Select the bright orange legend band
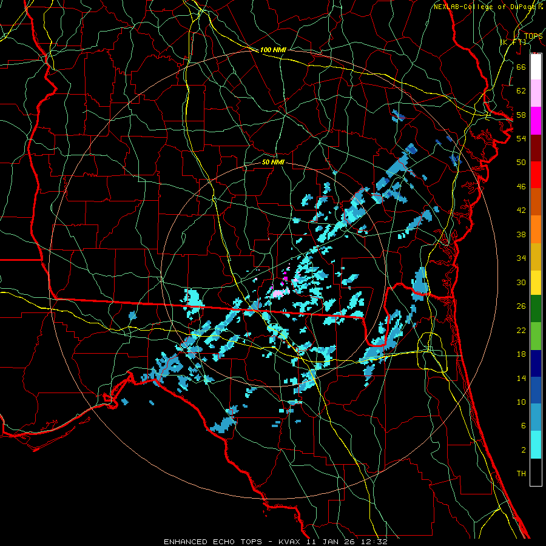This screenshot has width=546, height=546. (x=536, y=229)
